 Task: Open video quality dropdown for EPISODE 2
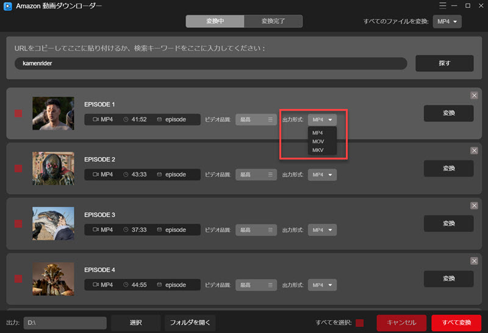coord(256,175)
